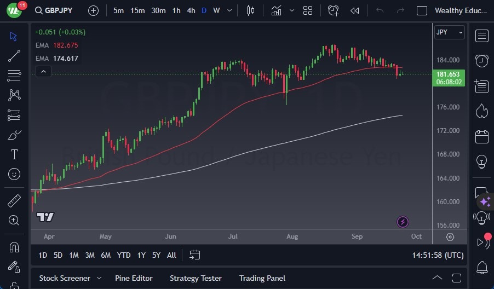Viewport: 494px width, 289px height.
Task: Select the text annotation tool
Action: pos(14,154)
